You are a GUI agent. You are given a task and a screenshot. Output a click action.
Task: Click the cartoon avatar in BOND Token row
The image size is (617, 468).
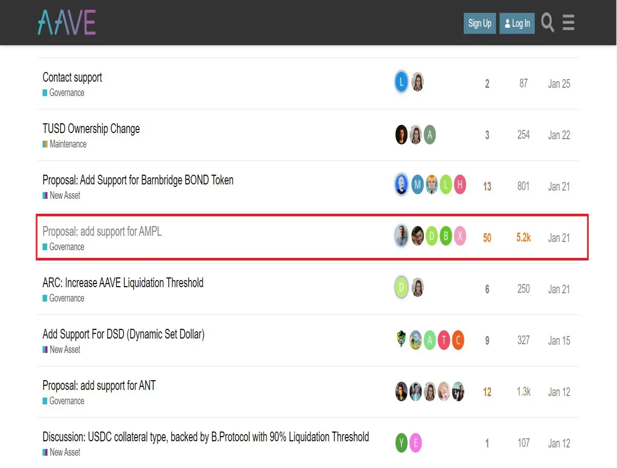point(432,185)
